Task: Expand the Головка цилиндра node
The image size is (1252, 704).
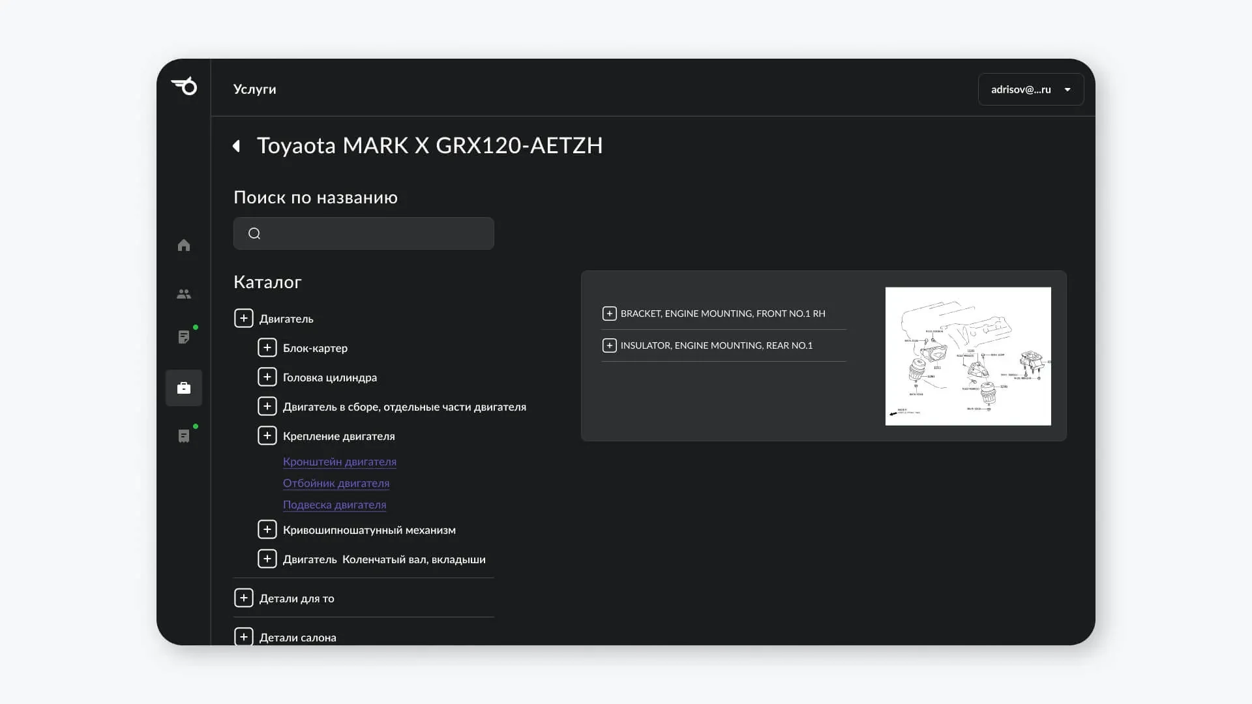Action: (x=267, y=377)
